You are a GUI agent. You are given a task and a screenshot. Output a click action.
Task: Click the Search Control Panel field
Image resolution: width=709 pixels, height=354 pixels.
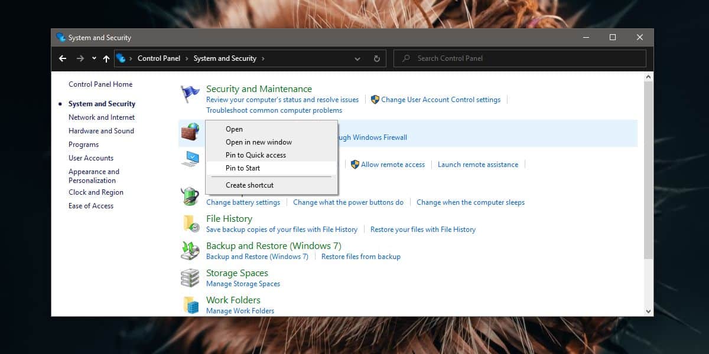520,58
